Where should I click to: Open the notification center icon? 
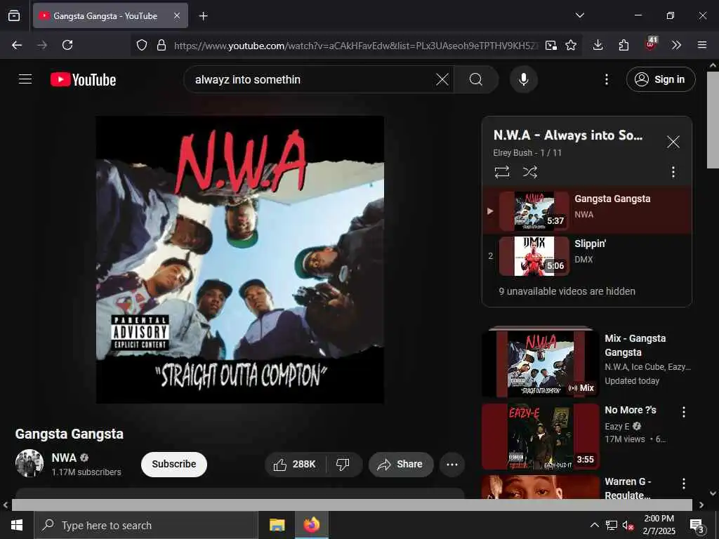(x=697, y=526)
